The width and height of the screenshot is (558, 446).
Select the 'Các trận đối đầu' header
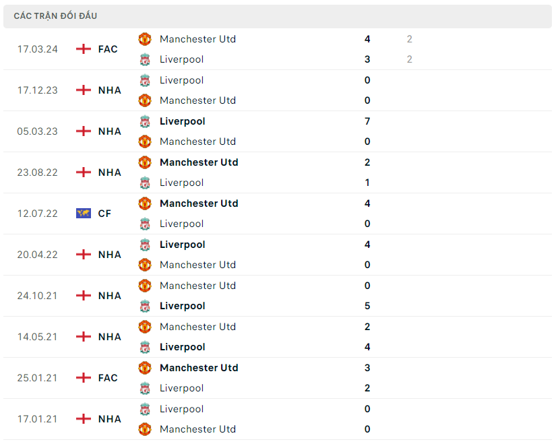coord(55,16)
